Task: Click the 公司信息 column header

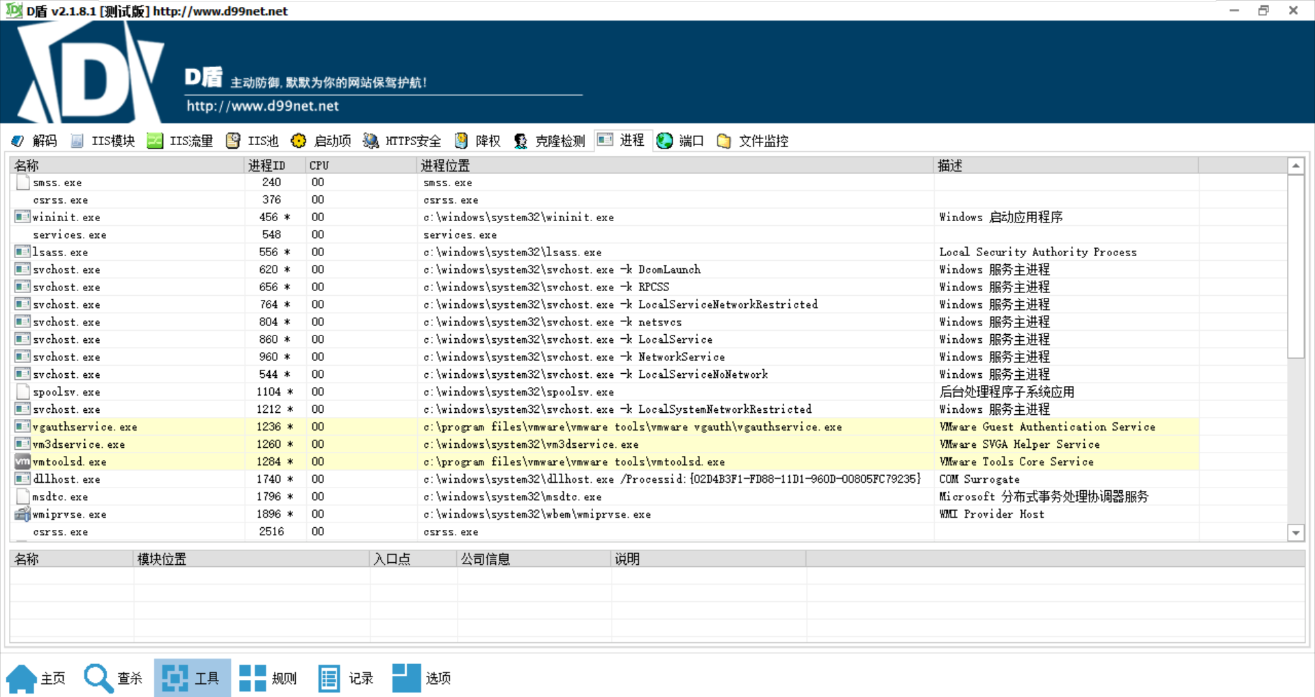Action: (534, 559)
